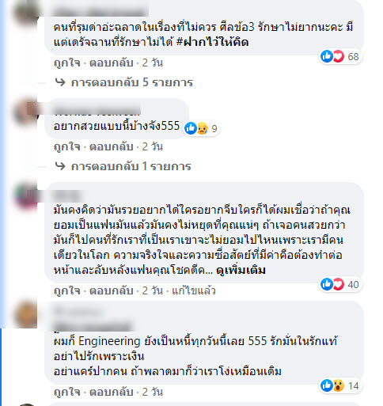Click ตอบกลับ under the edited long comment

pos(111,290)
